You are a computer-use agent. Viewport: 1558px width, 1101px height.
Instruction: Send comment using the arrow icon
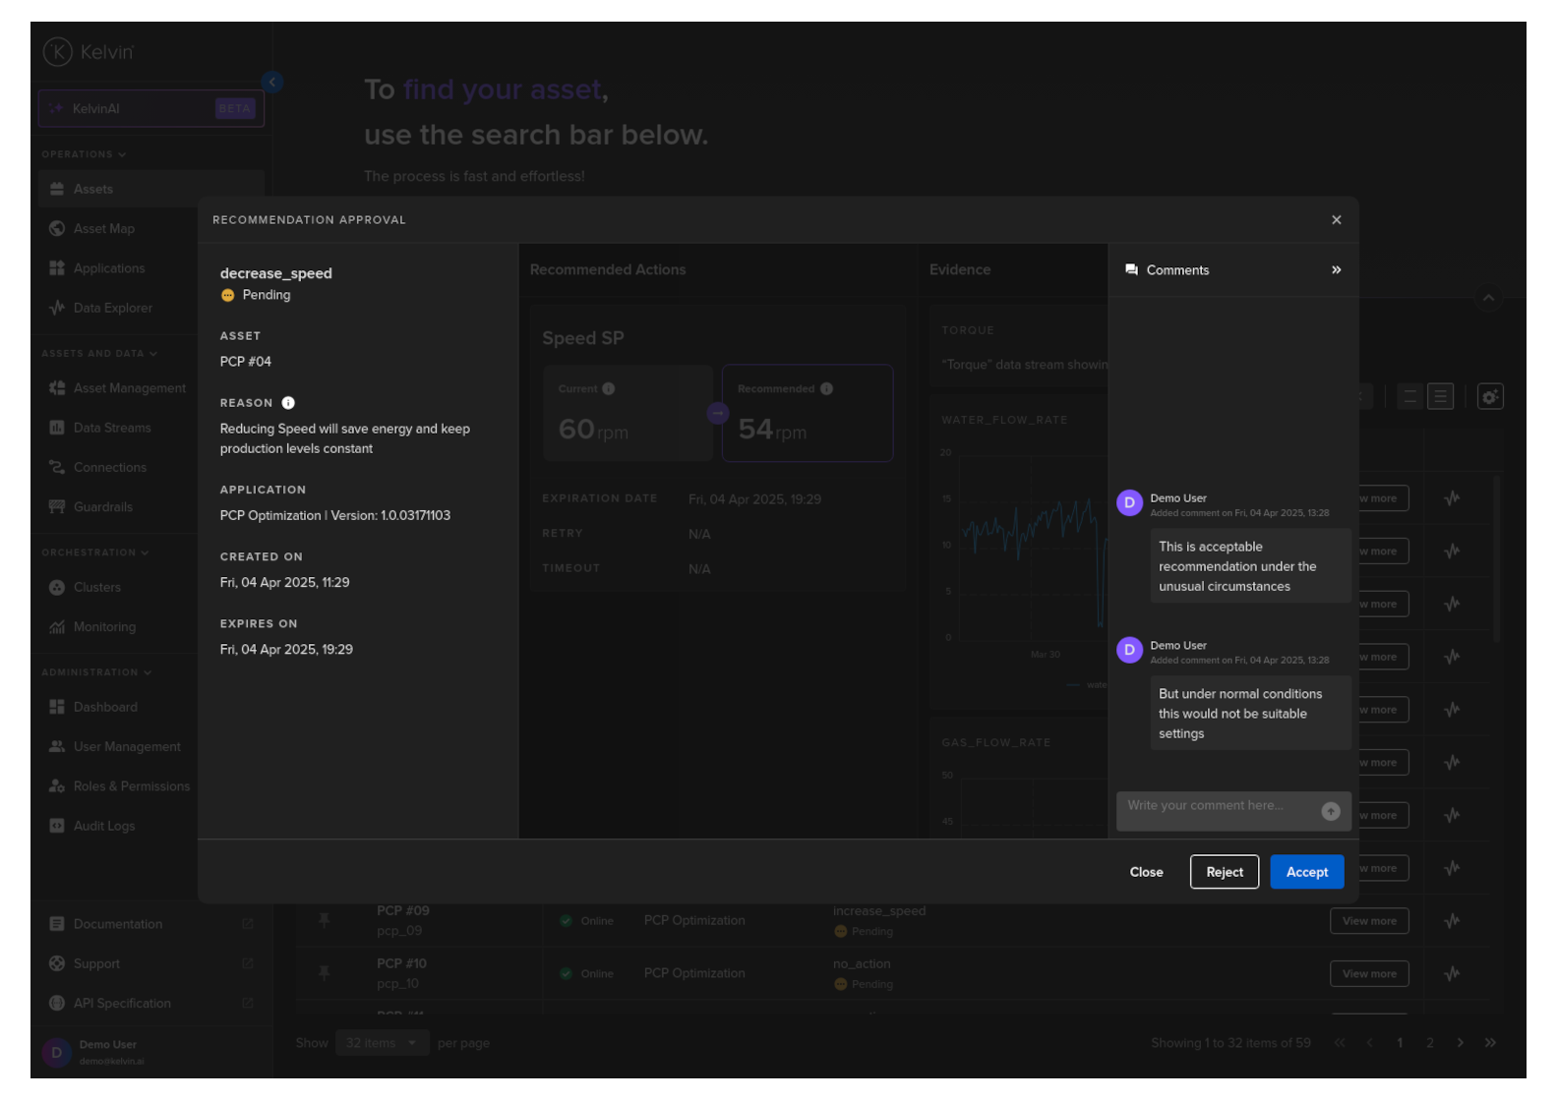click(1330, 811)
